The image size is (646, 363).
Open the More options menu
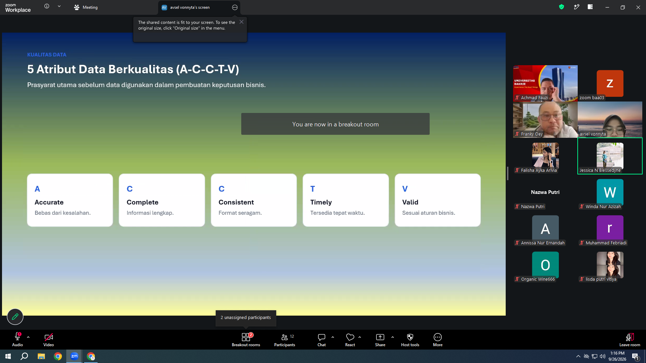pyautogui.click(x=438, y=339)
